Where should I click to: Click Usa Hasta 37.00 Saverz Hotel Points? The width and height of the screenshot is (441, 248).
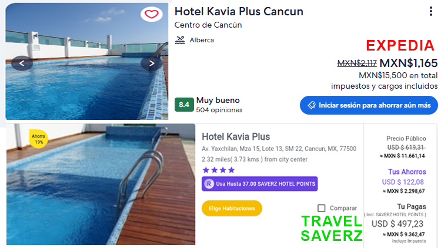(x=259, y=184)
